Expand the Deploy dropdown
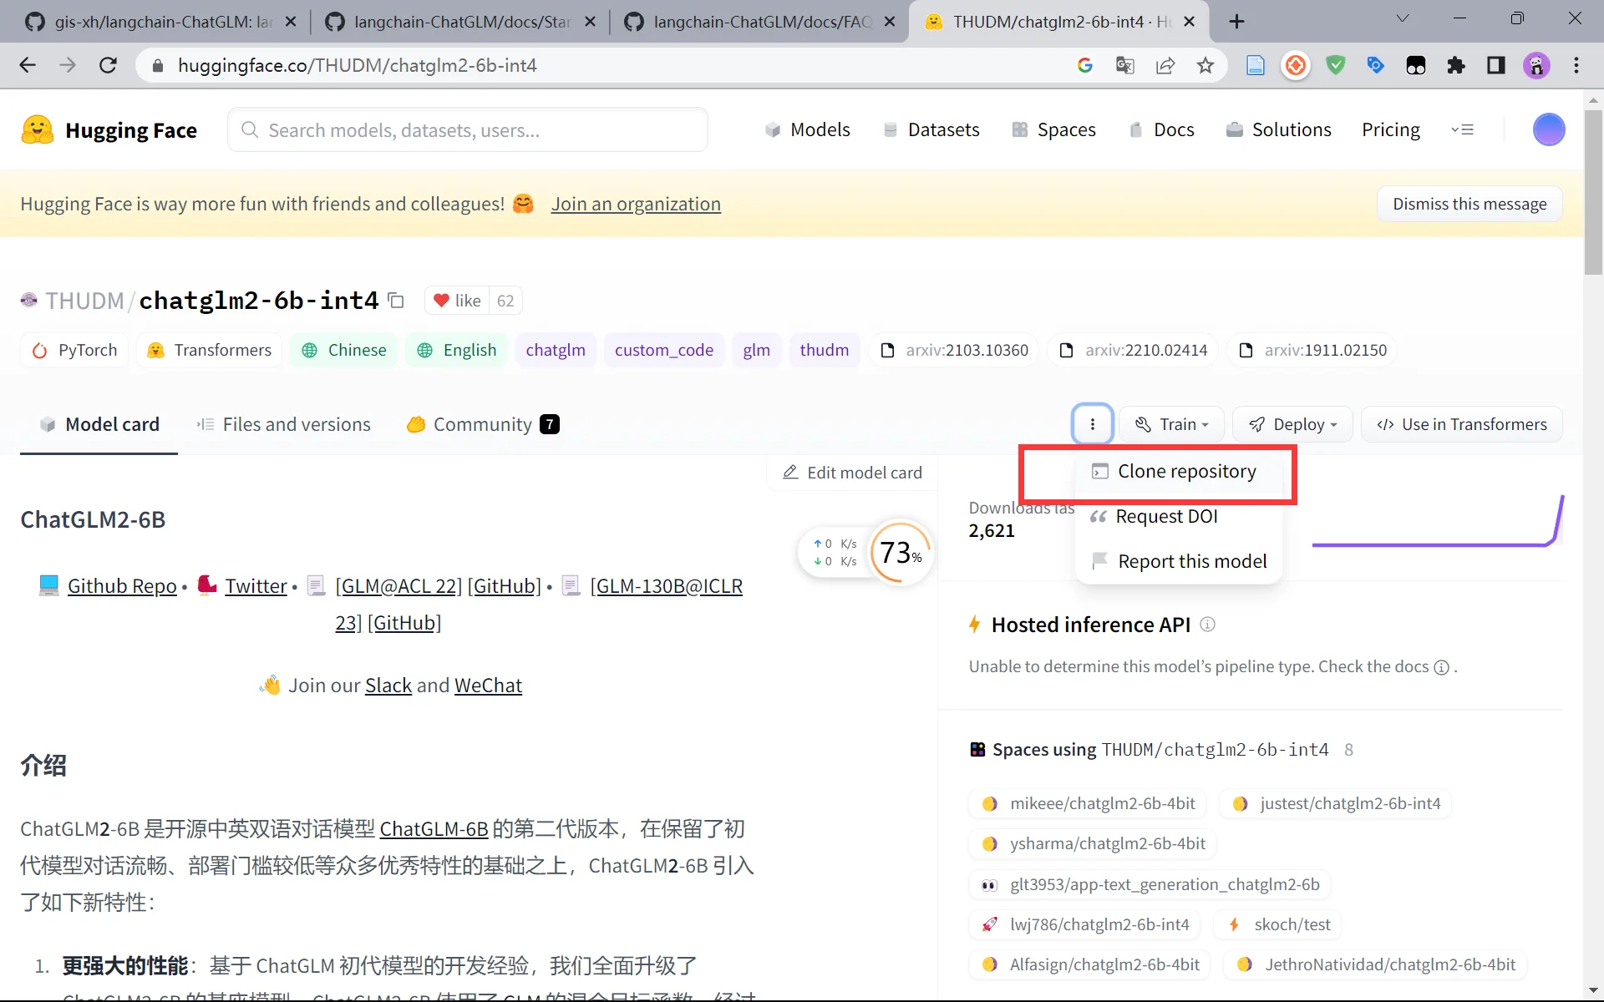This screenshot has height=1002, width=1604. coord(1292,424)
